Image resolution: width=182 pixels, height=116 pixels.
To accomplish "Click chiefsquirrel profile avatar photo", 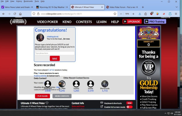I will click(x=40, y=38).
